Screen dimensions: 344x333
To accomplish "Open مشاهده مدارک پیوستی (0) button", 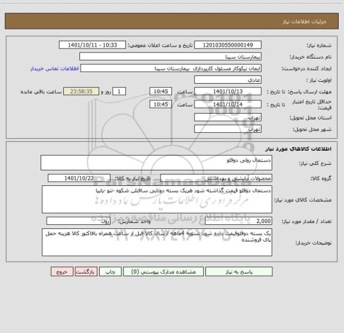I will [164, 271].
